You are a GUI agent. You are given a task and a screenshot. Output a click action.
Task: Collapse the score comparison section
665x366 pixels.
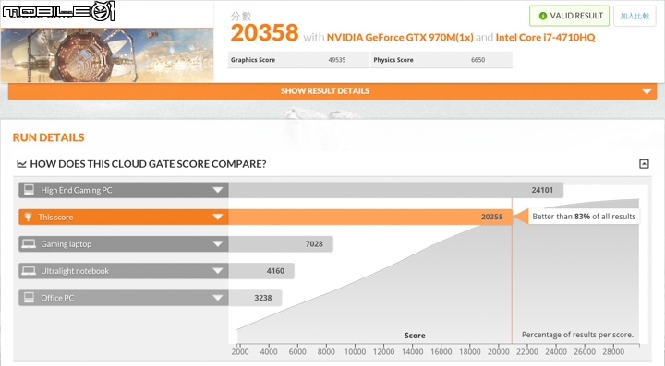tap(644, 164)
